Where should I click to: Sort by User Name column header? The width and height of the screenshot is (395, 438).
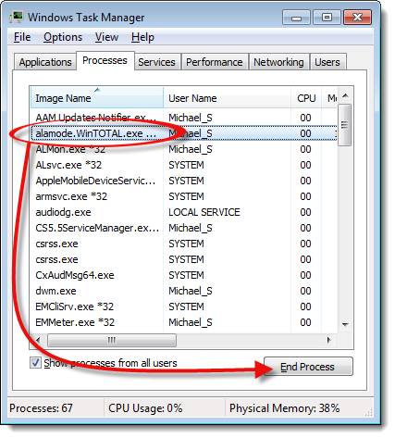[x=227, y=98]
